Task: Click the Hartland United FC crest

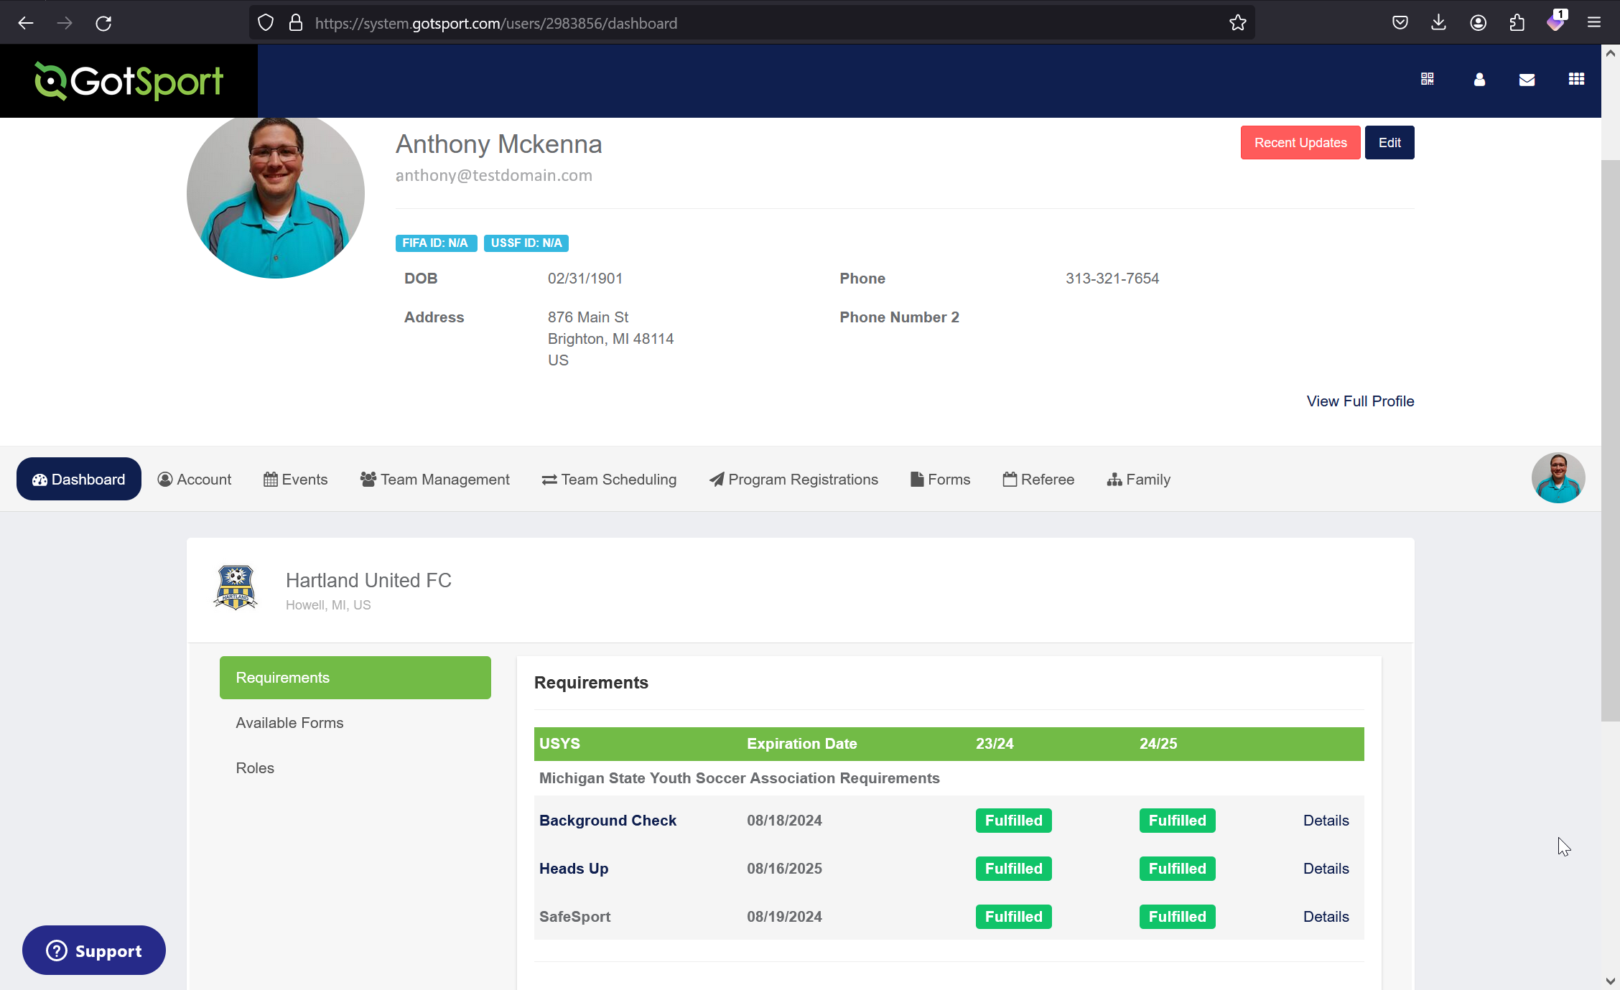Action: pos(236,587)
